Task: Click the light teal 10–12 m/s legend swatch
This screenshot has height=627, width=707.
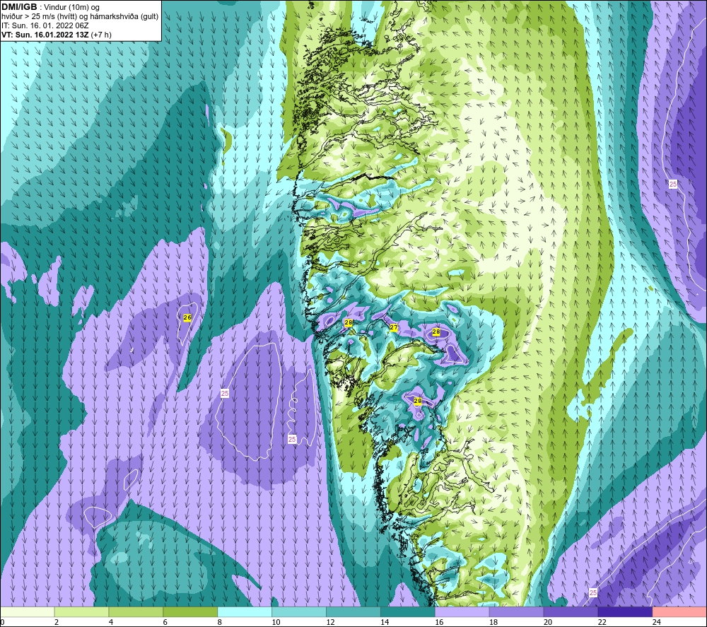Action: click(299, 611)
